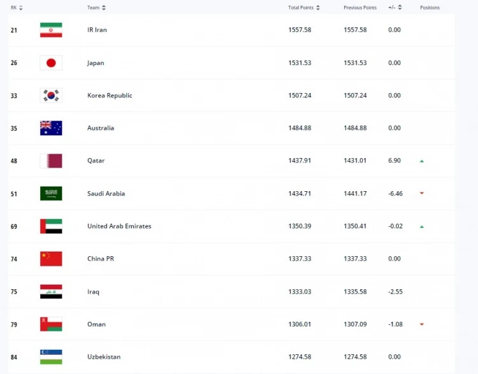The image size is (478, 374).
Task: Click the China PR flag icon
Action: (51, 259)
